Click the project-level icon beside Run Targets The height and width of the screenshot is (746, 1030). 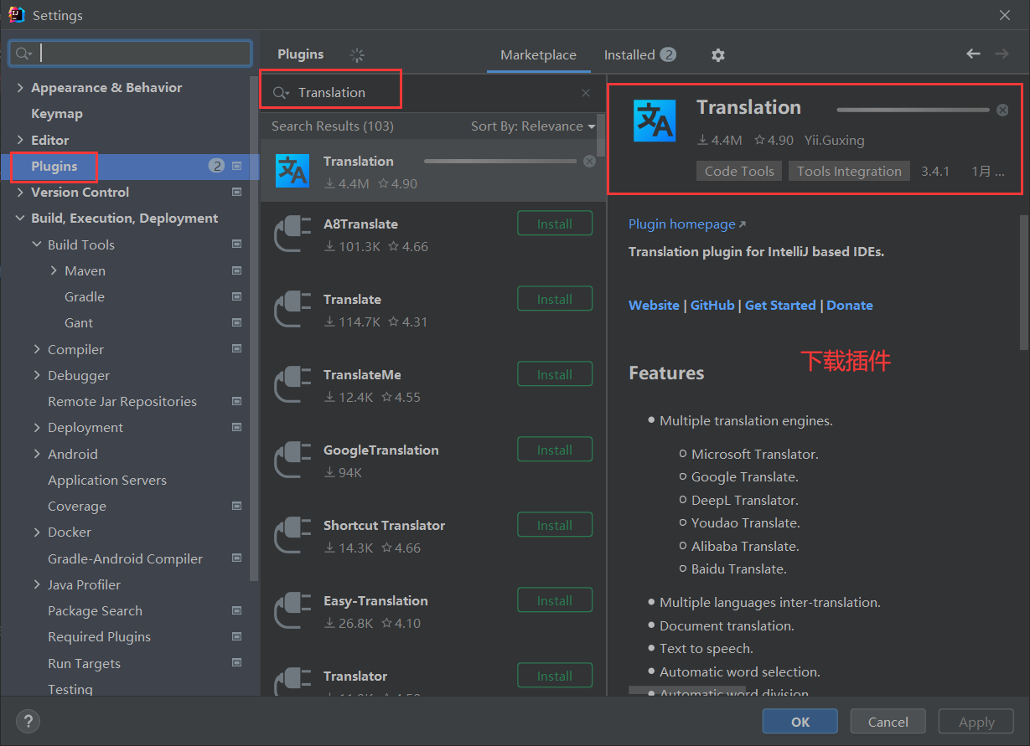(237, 663)
